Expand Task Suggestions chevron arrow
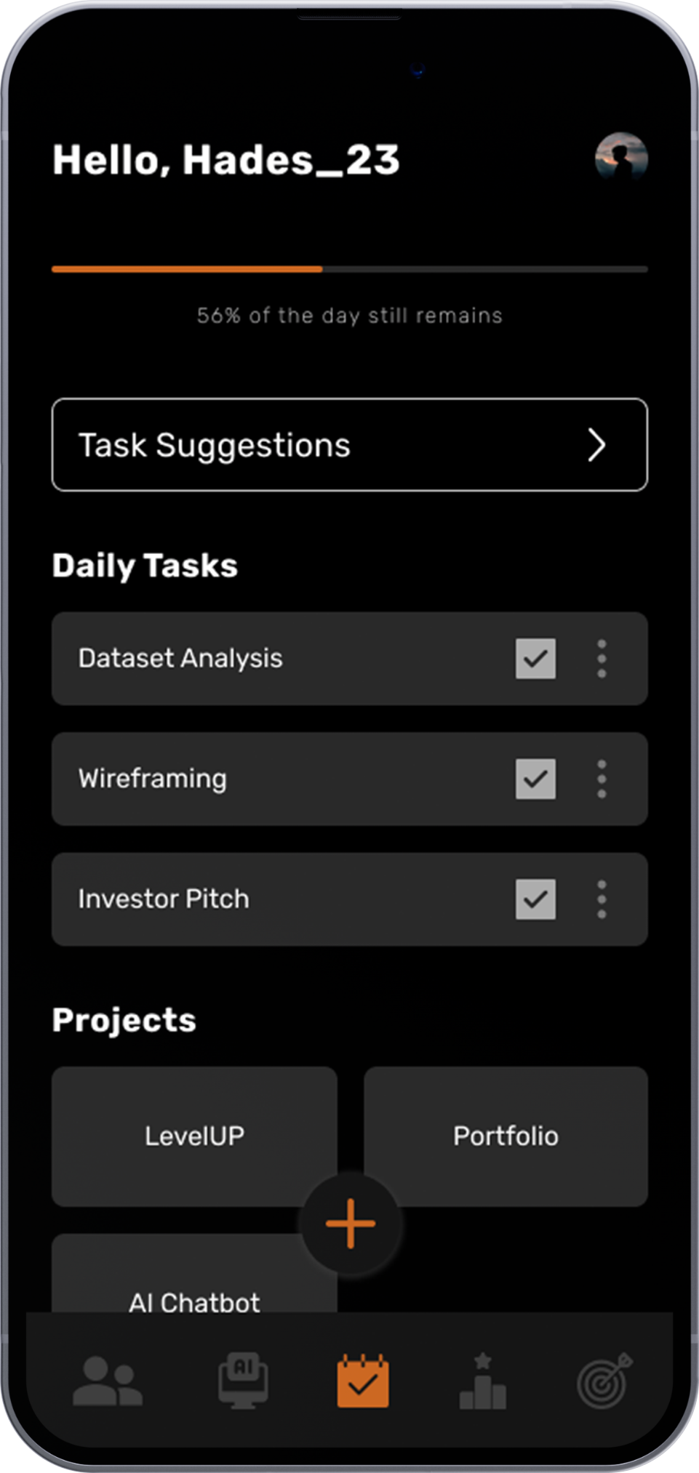699x1473 pixels. pos(596,445)
